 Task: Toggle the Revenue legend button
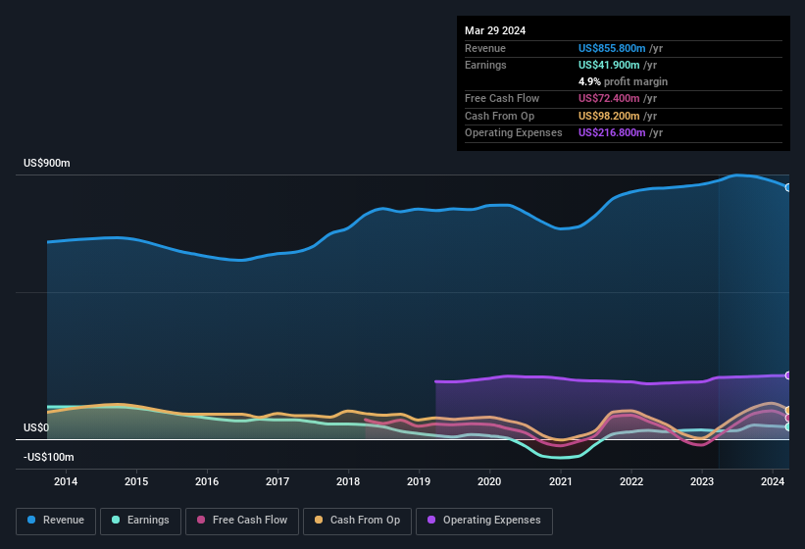pos(56,521)
